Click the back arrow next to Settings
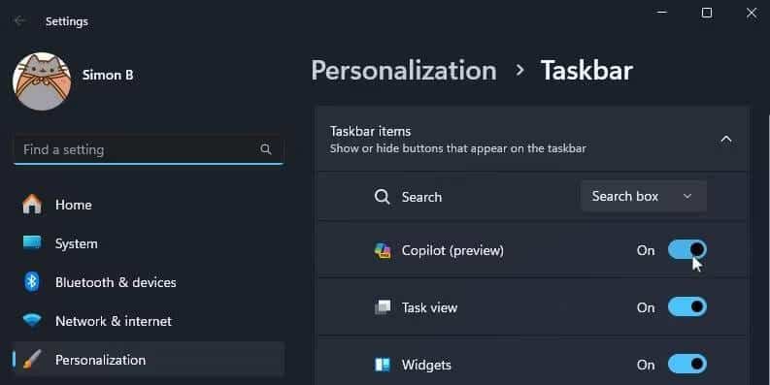The height and width of the screenshot is (385, 770). point(19,20)
